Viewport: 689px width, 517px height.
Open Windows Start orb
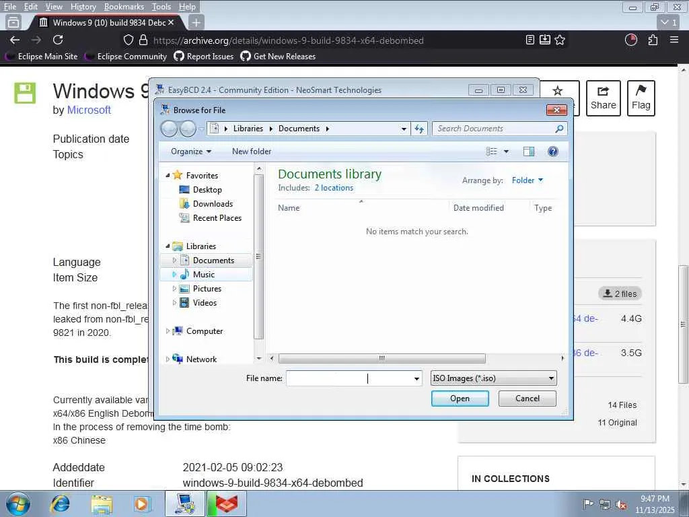pos(17,504)
